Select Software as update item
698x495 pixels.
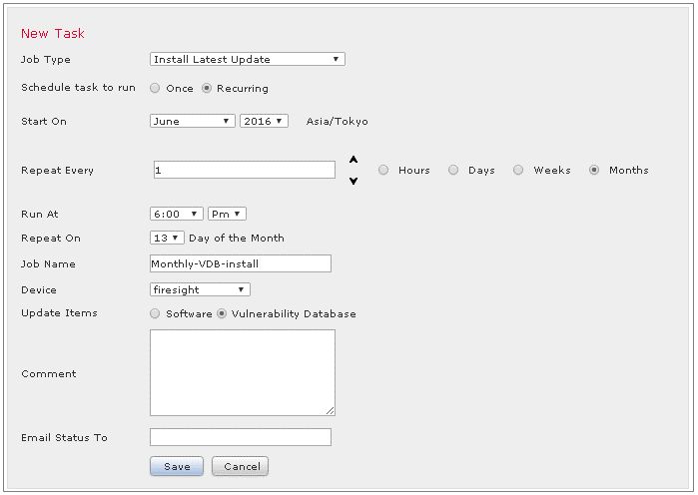point(155,313)
